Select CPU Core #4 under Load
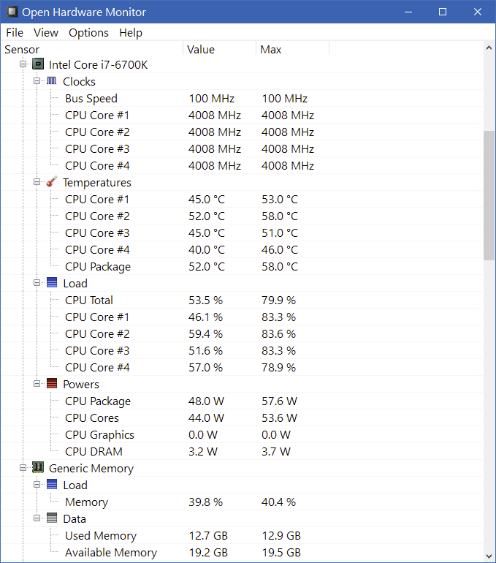496x563 pixels. pyautogui.click(x=242, y=367)
